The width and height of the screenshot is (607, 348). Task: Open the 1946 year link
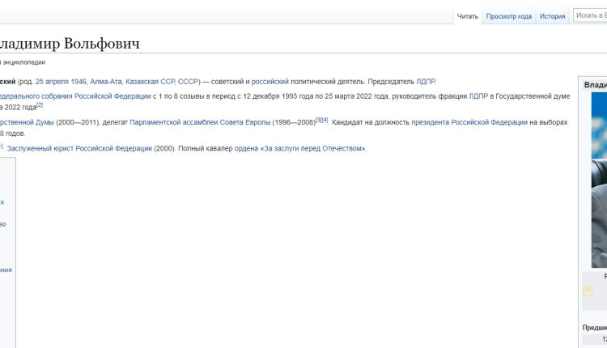pos(79,82)
